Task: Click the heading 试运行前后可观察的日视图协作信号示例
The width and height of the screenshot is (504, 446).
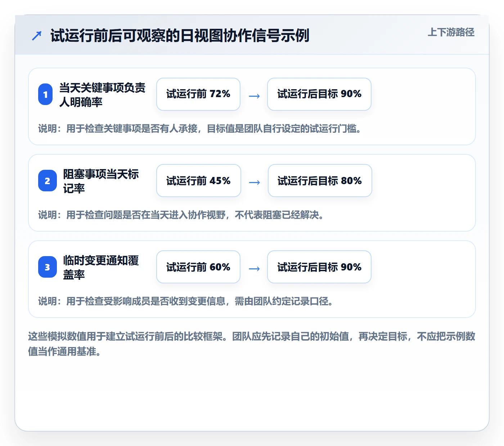Action: (180, 36)
